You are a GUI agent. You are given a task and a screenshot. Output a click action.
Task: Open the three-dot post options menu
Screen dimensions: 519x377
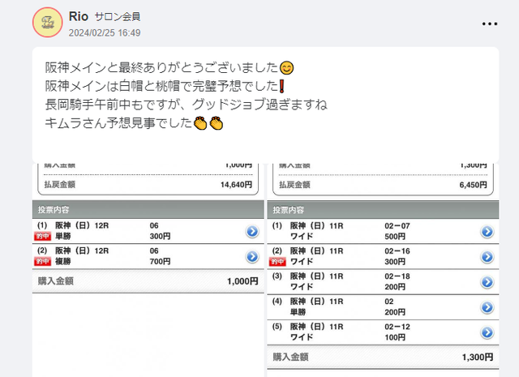tap(490, 24)
